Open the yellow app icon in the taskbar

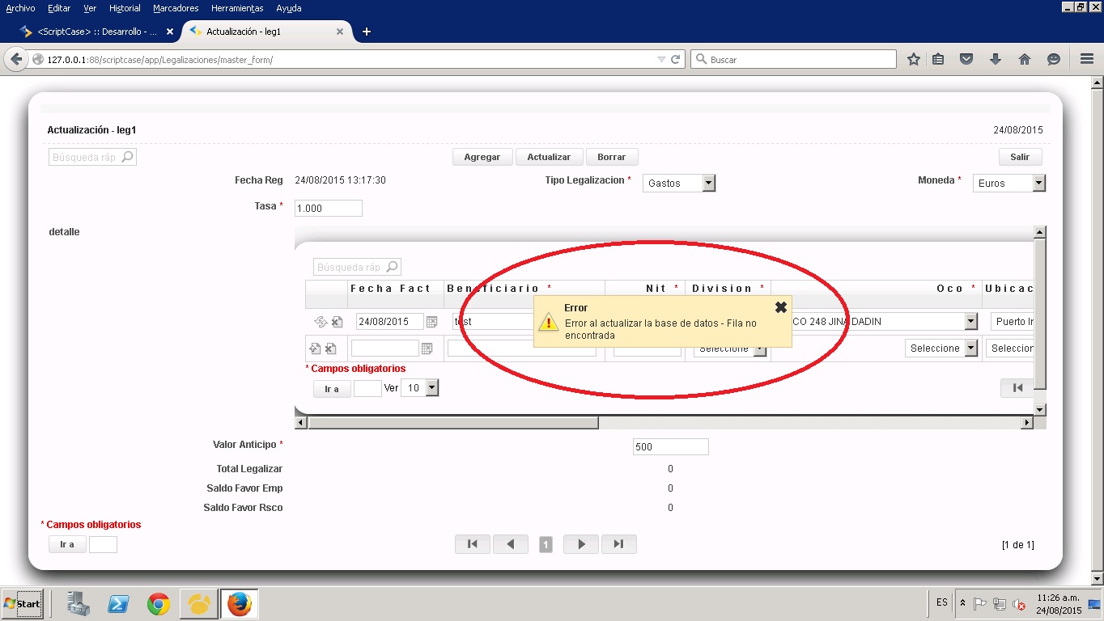point(199,604)
